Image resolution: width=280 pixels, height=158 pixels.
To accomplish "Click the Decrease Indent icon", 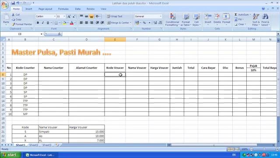I will 97,23.
